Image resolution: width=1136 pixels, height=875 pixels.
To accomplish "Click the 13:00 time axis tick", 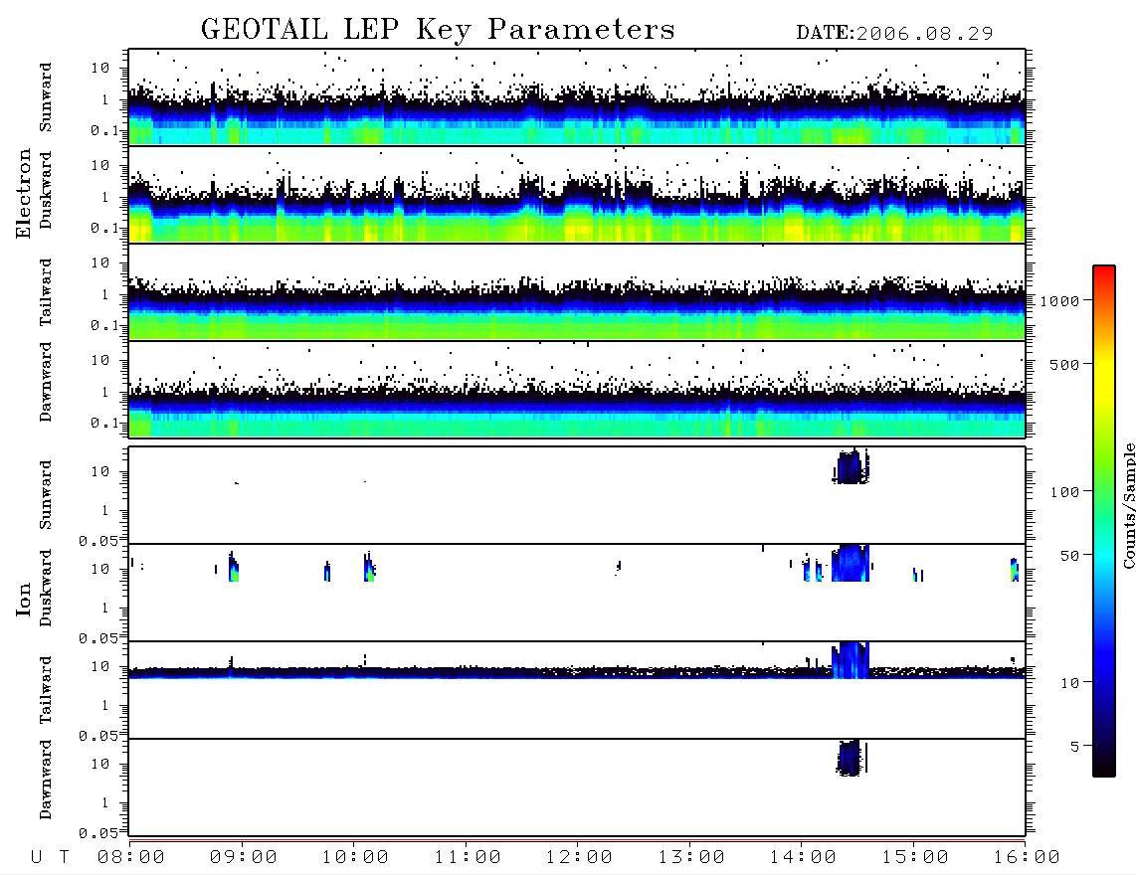I will coord(691,857).
